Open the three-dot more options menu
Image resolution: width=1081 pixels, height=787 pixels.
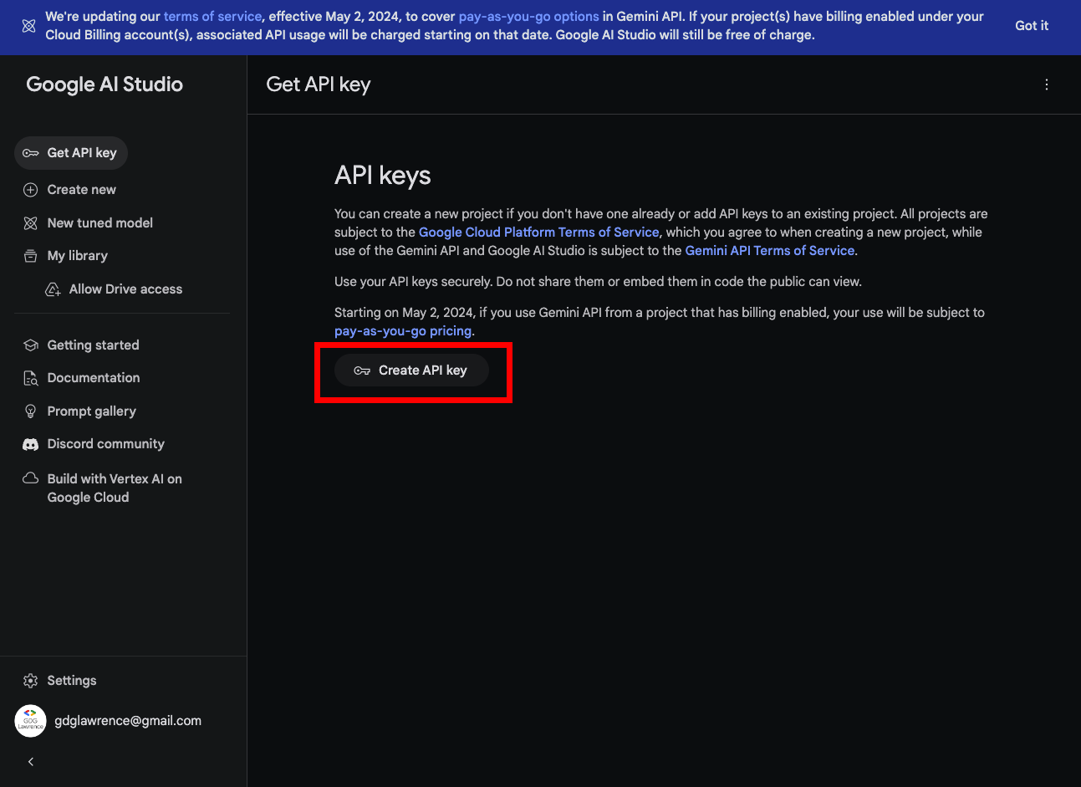(x=1046, y=84)
